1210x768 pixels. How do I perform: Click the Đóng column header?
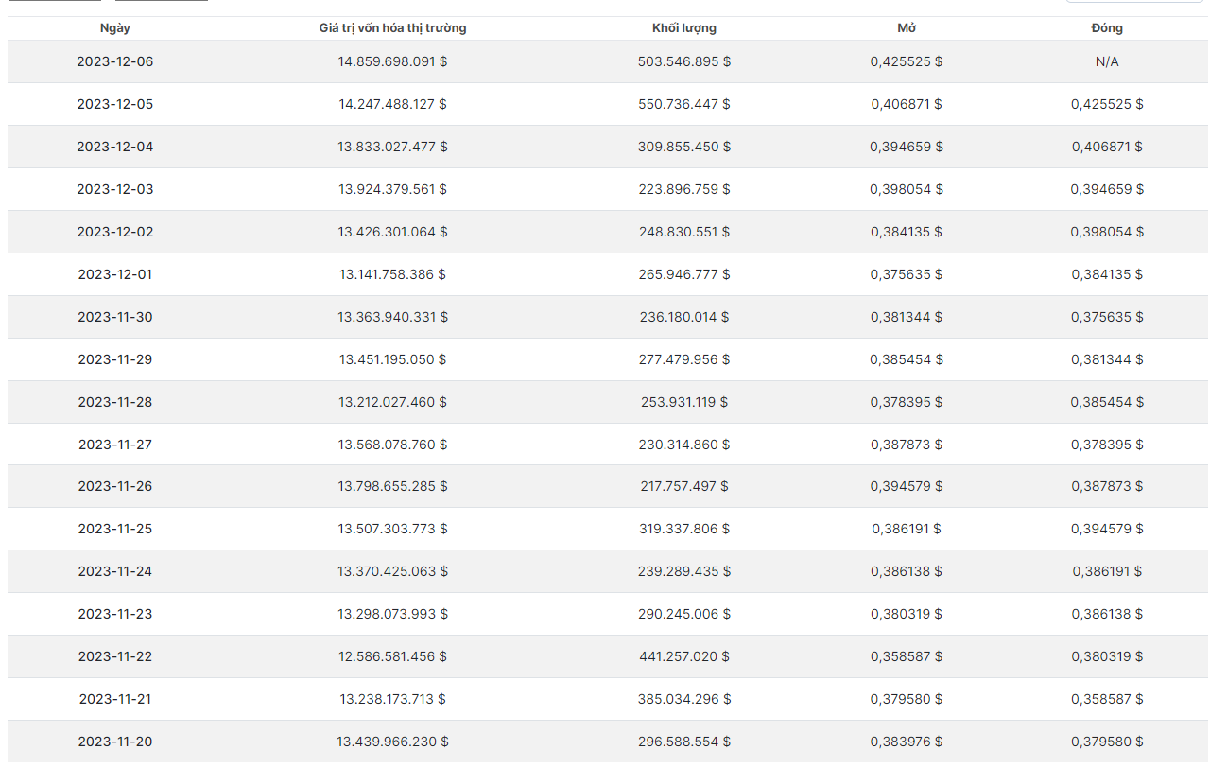click(x=1107, y=28)
